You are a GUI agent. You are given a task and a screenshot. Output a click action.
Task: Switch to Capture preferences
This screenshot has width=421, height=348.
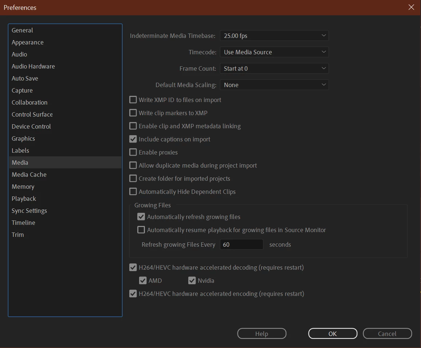[x=65, y=90]
